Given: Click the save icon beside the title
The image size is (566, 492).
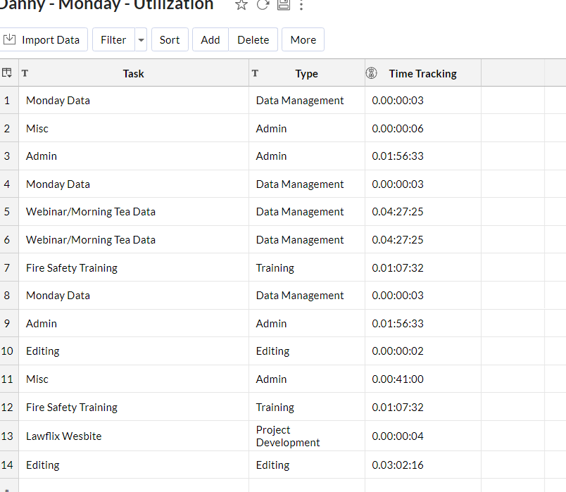Looking at the screenshot, I should click(284, 5).
